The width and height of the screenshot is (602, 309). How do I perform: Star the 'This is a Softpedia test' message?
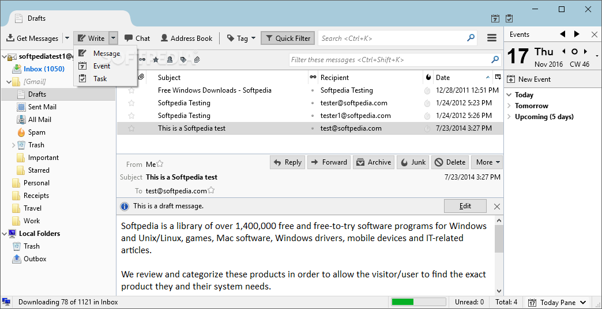tap(131, 128)
